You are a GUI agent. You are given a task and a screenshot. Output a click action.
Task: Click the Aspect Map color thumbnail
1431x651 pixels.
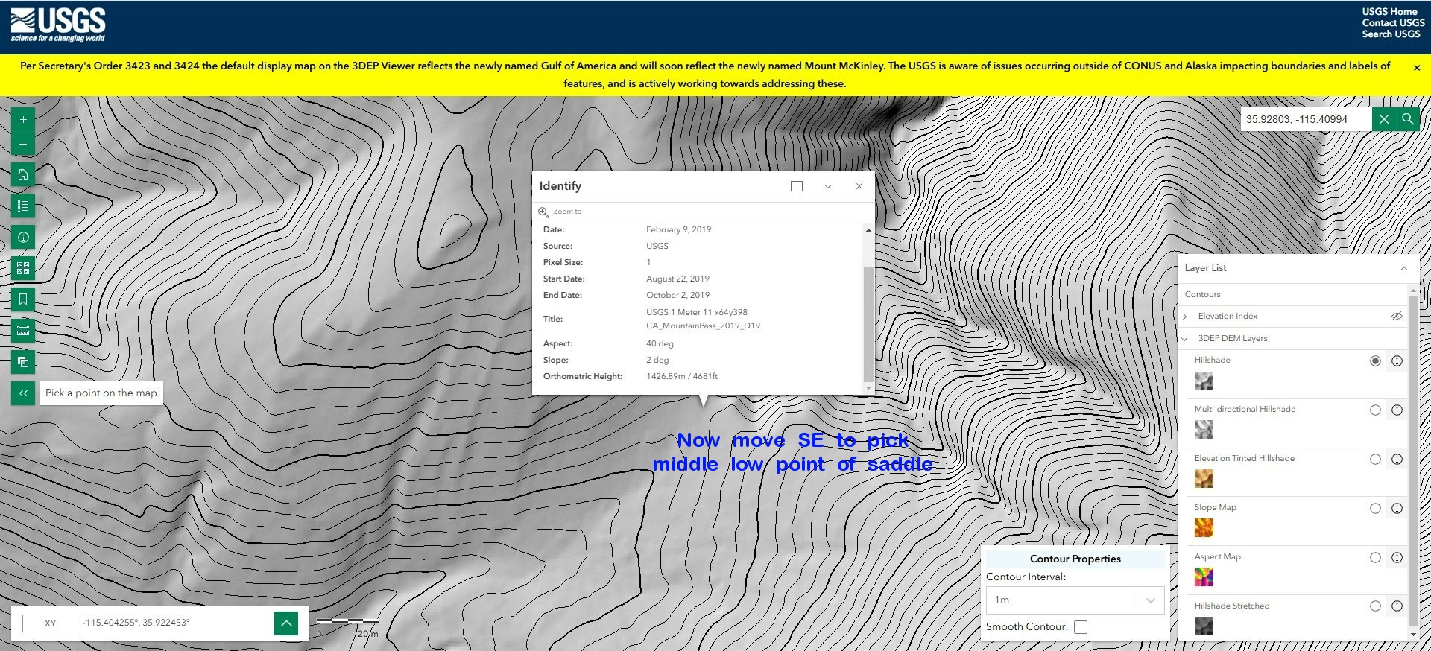click(x=1204, y=577)
